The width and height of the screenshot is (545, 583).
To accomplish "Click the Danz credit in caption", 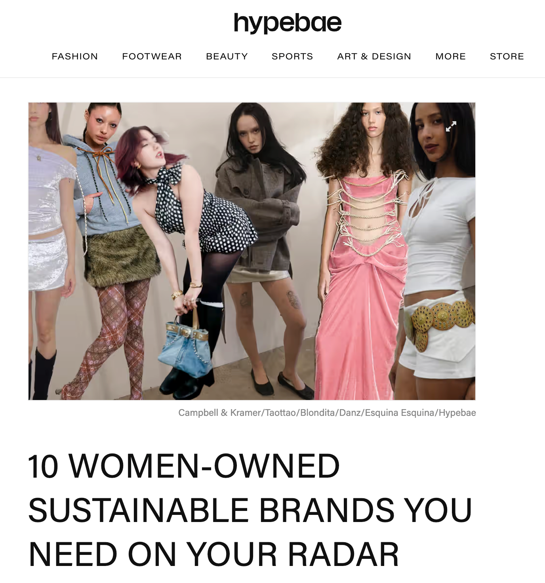I will pyautogui.click(x=350, y=413).
